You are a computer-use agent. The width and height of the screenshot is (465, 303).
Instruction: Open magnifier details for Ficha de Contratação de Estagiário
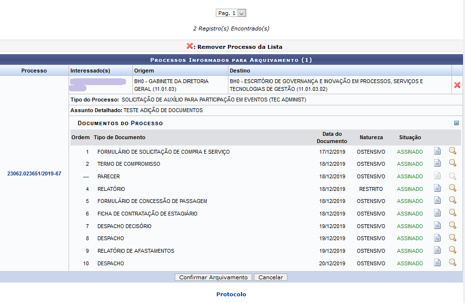click(452, 213)
